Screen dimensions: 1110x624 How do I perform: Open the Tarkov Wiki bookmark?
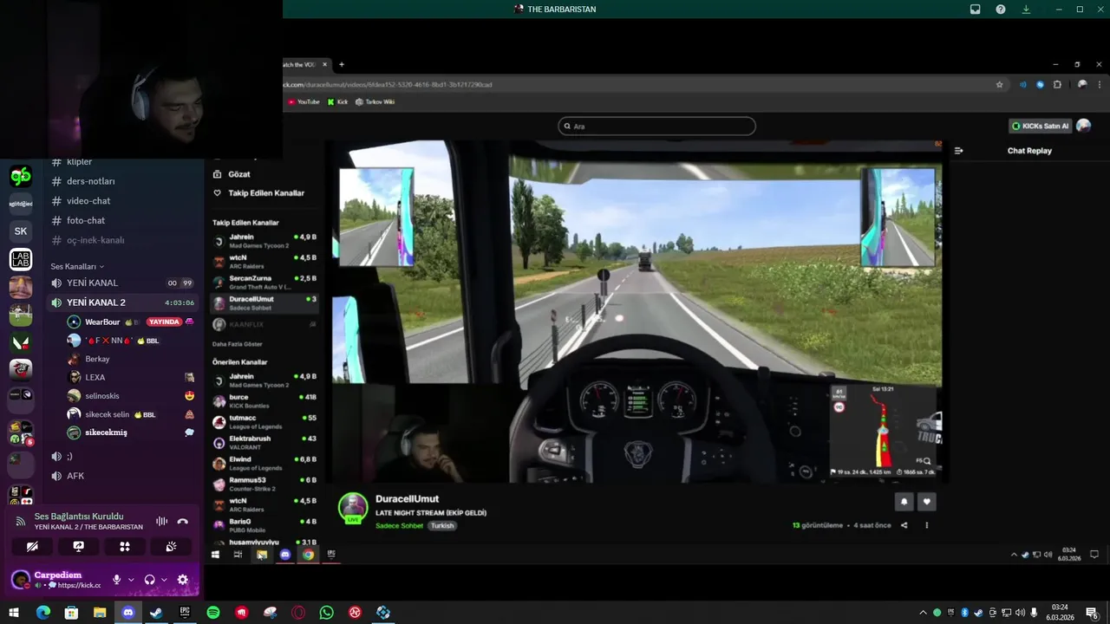point(375,101)
